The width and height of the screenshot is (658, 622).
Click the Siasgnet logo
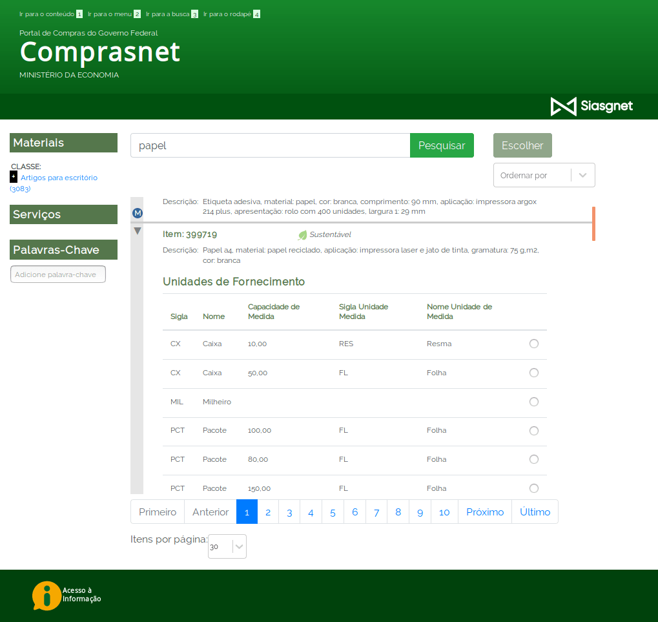591,106
